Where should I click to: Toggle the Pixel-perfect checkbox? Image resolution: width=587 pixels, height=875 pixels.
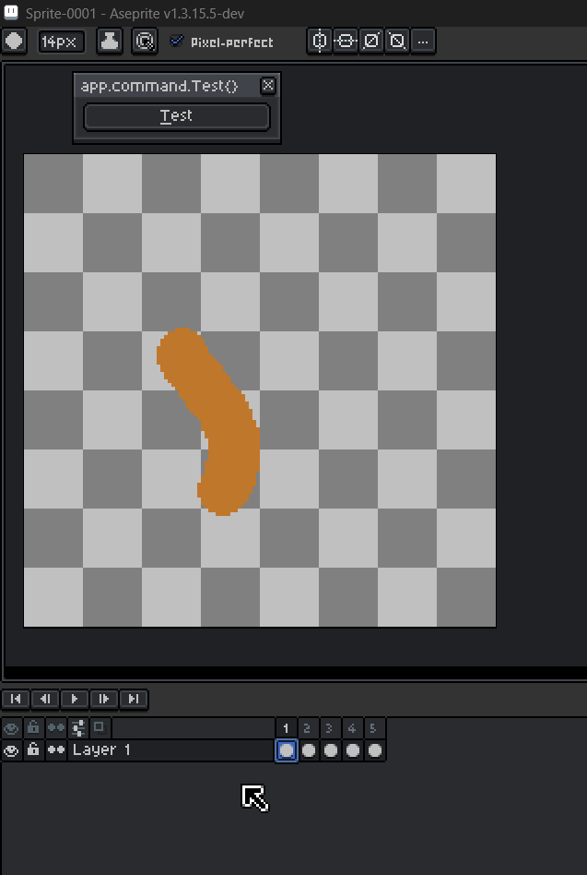[x=177, y=42]
